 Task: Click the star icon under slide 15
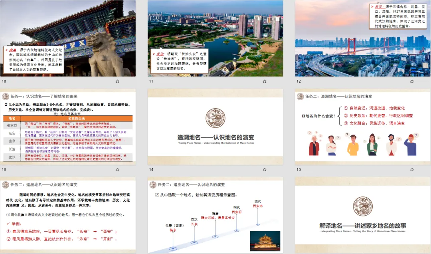click(x=412, y=169)
